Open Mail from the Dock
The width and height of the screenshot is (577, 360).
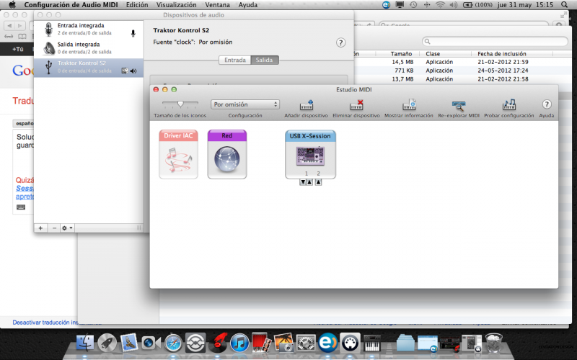129,343
